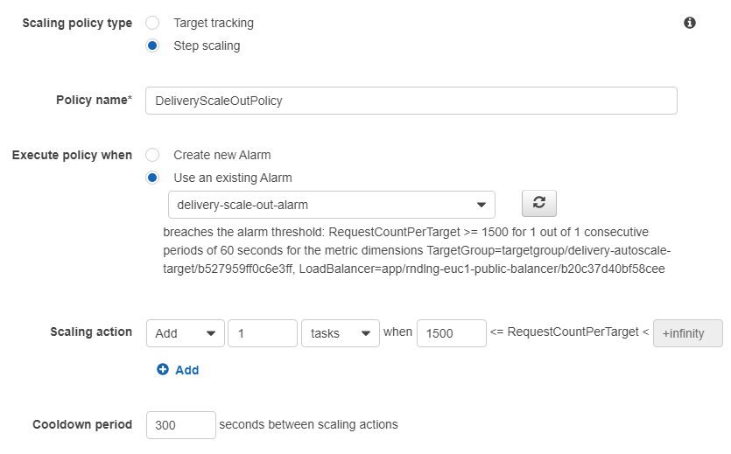Viewport: 731px width, 454px height.
Task: Click the Cooldown period field showing 300
Action: (180, 425)
